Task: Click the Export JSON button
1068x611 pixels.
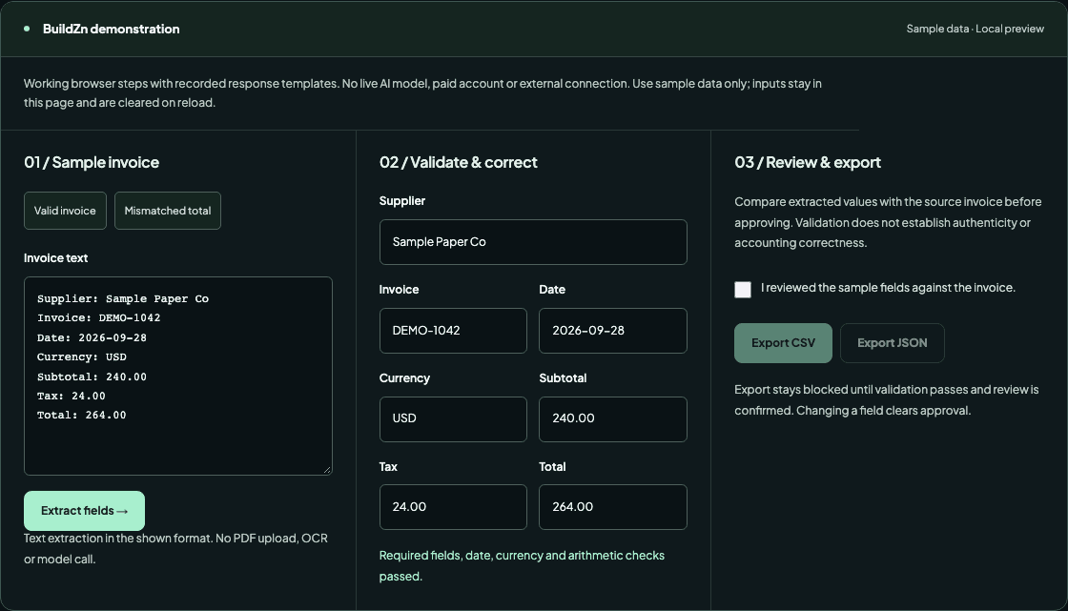Action: click(x=893, y=342)
